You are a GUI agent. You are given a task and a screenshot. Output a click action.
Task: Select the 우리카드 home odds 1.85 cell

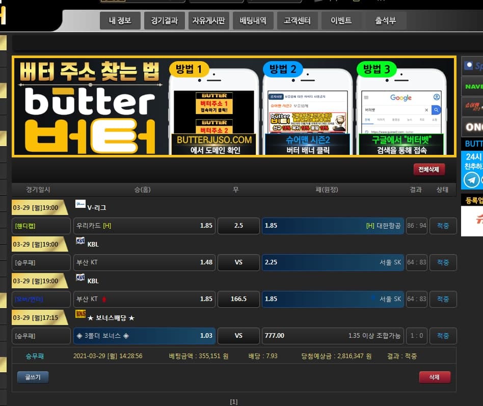pyautogui.click(x=144, y=226)
